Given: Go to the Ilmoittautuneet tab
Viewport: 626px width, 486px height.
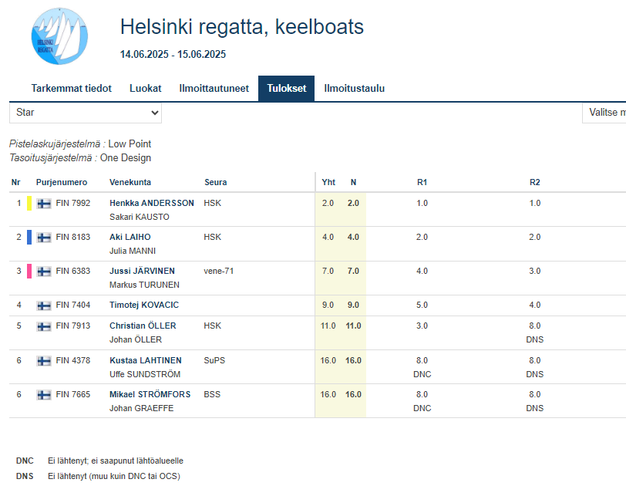Looking at the screenshot, I should tap(214, 89).
